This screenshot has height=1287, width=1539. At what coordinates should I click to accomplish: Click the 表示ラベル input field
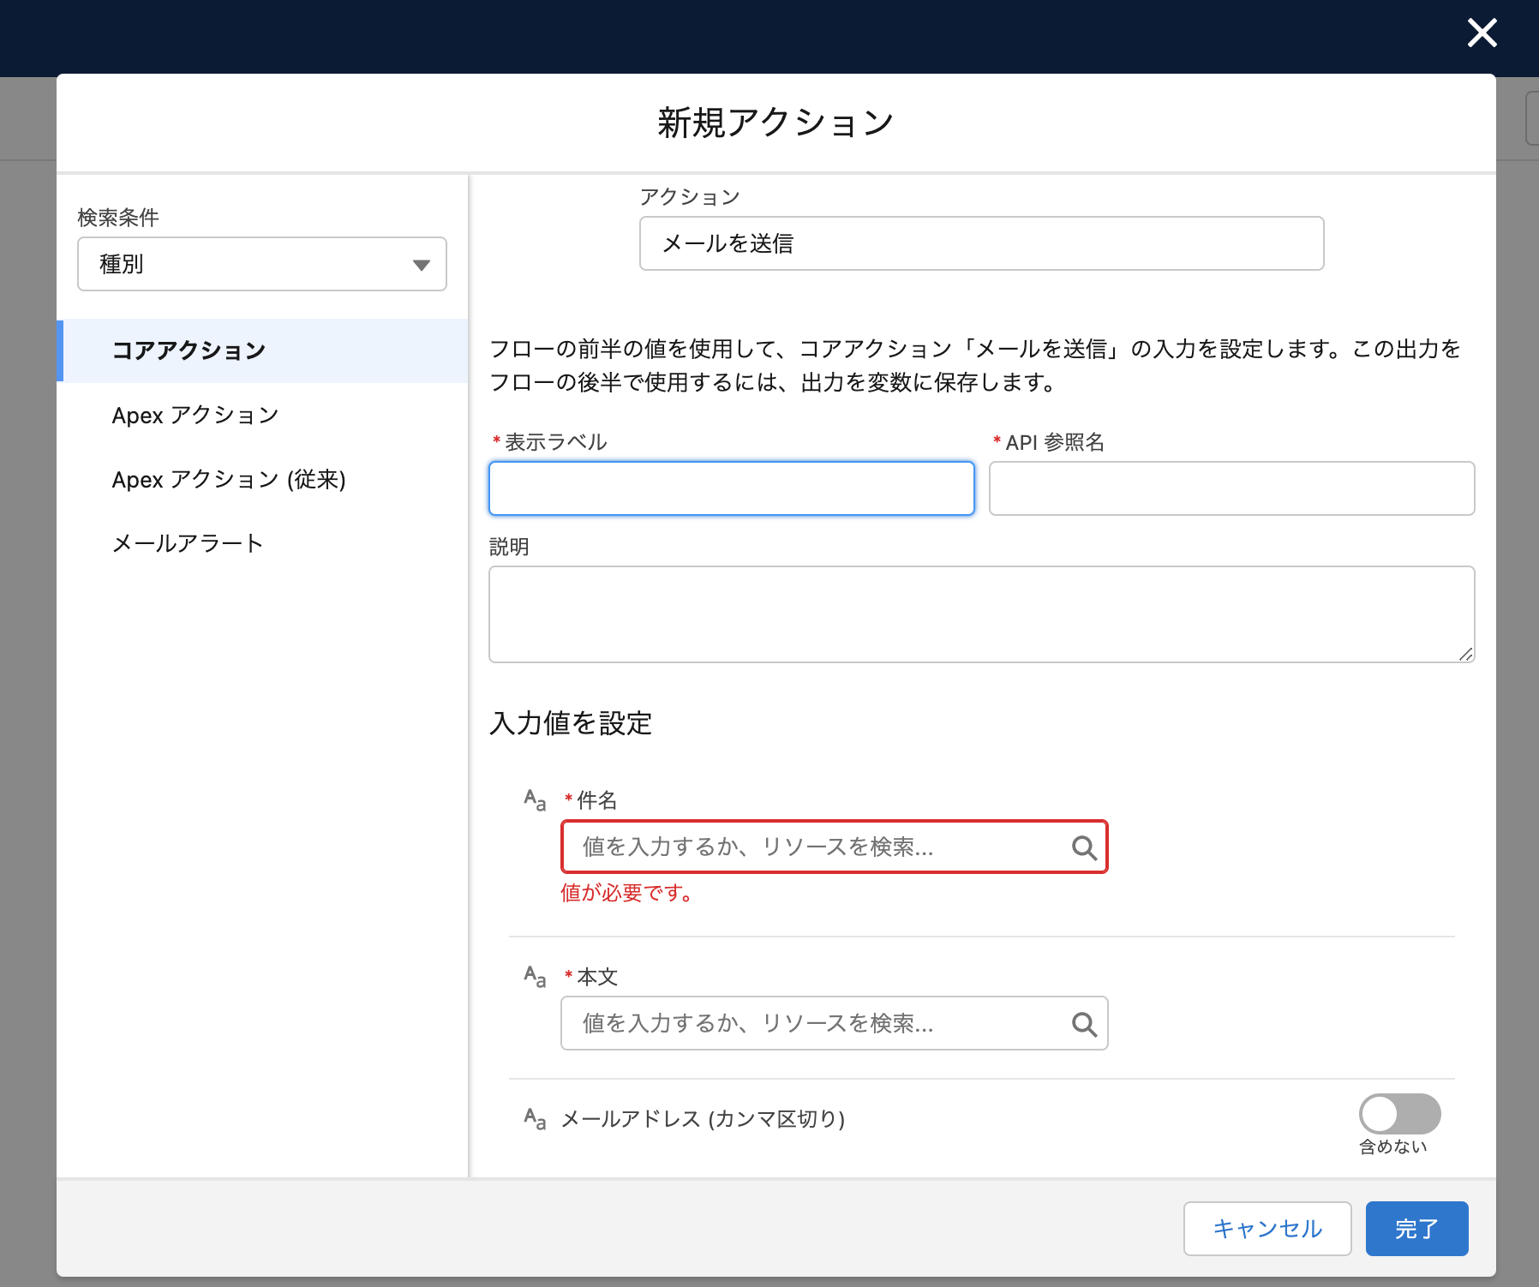pos(730,488)
